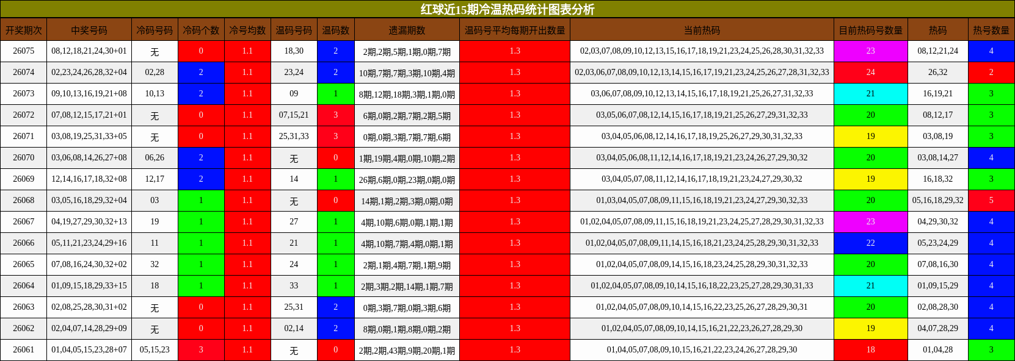1015x361 pixels.
Task: Click hot numbers cell 26,32
Action: point(937,73)
